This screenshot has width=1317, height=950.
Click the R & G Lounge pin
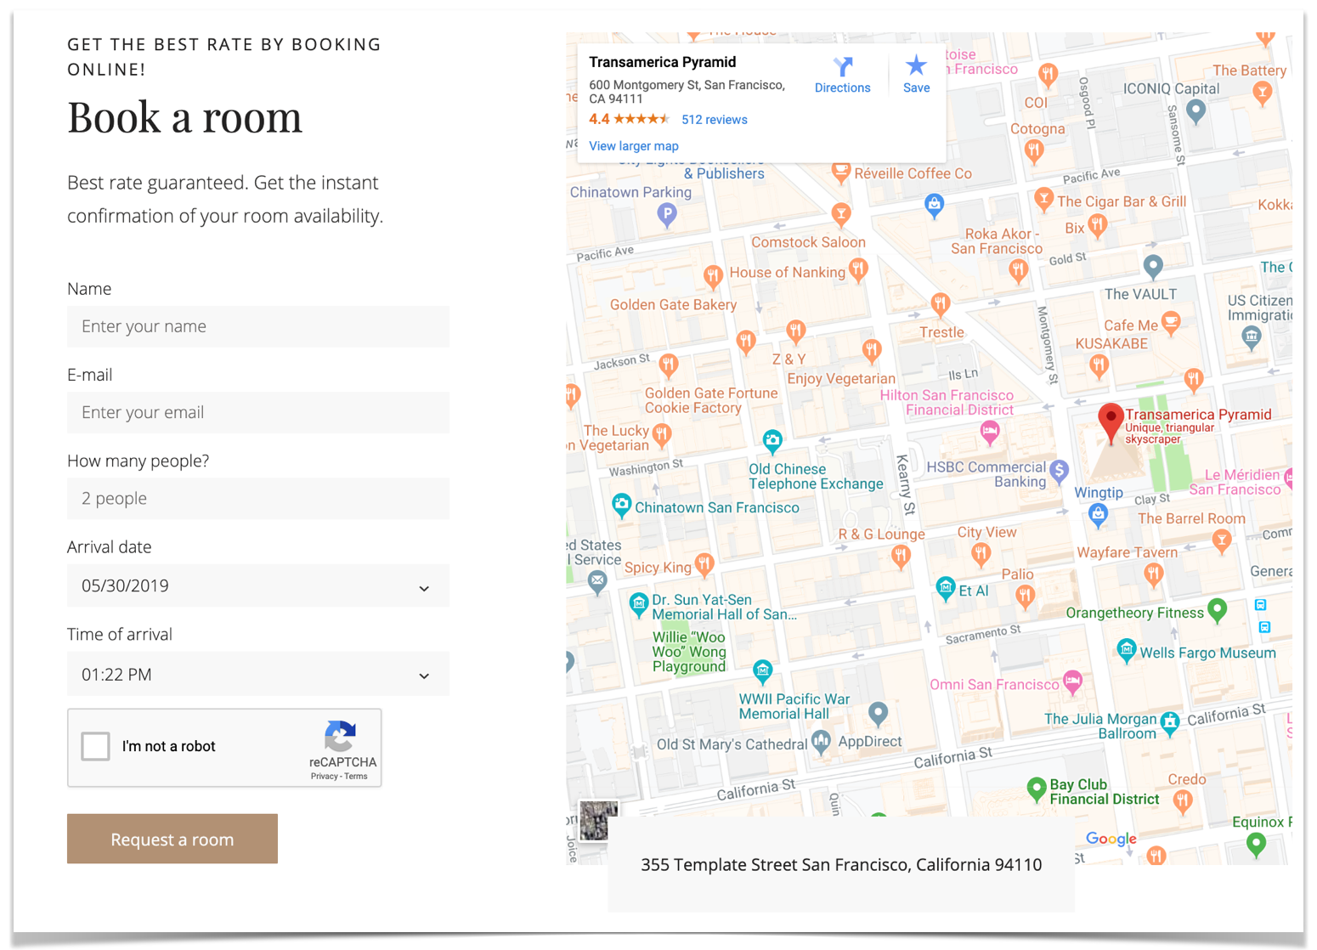point(901,557)
